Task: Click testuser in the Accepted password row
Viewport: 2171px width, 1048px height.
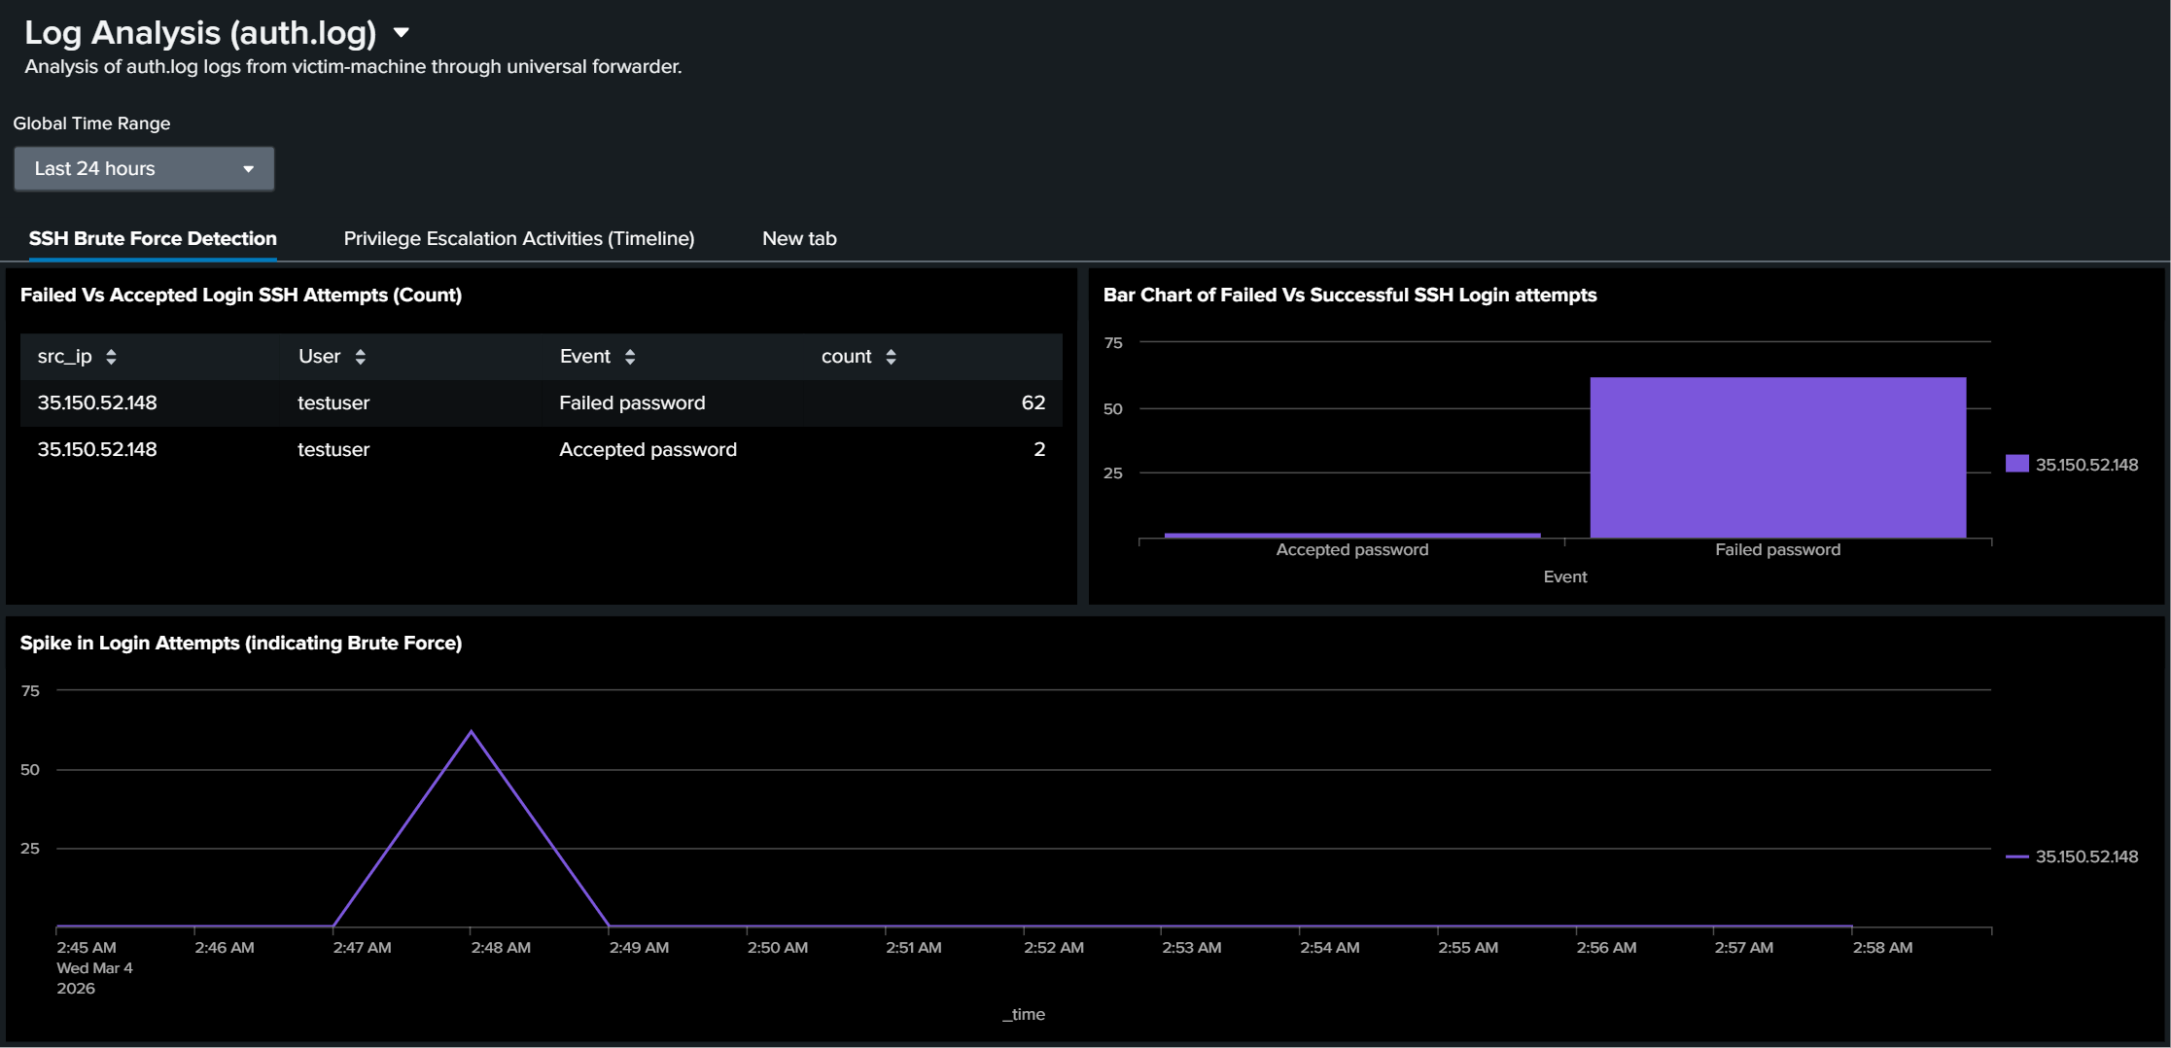Action: (333, 449)
